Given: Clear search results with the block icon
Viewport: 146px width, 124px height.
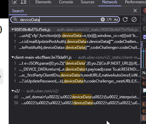Looking at the screenshot, I should pos(134,19).
